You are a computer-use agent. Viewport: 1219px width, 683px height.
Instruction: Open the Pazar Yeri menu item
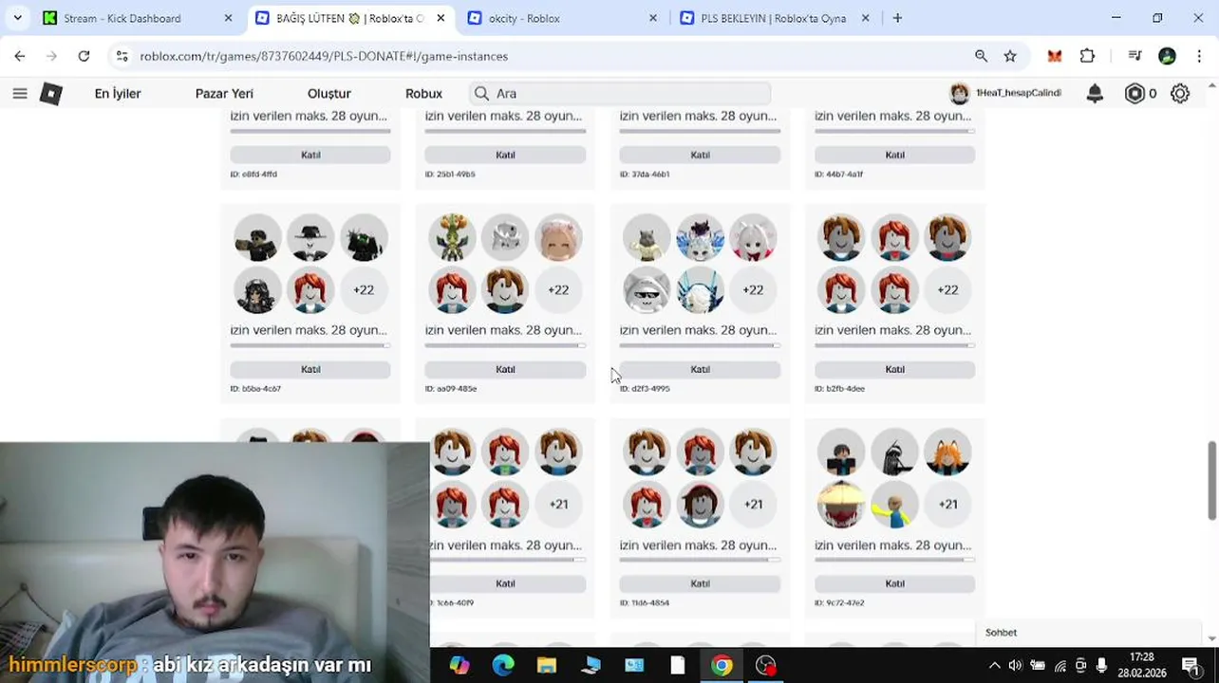pos(224,93)
